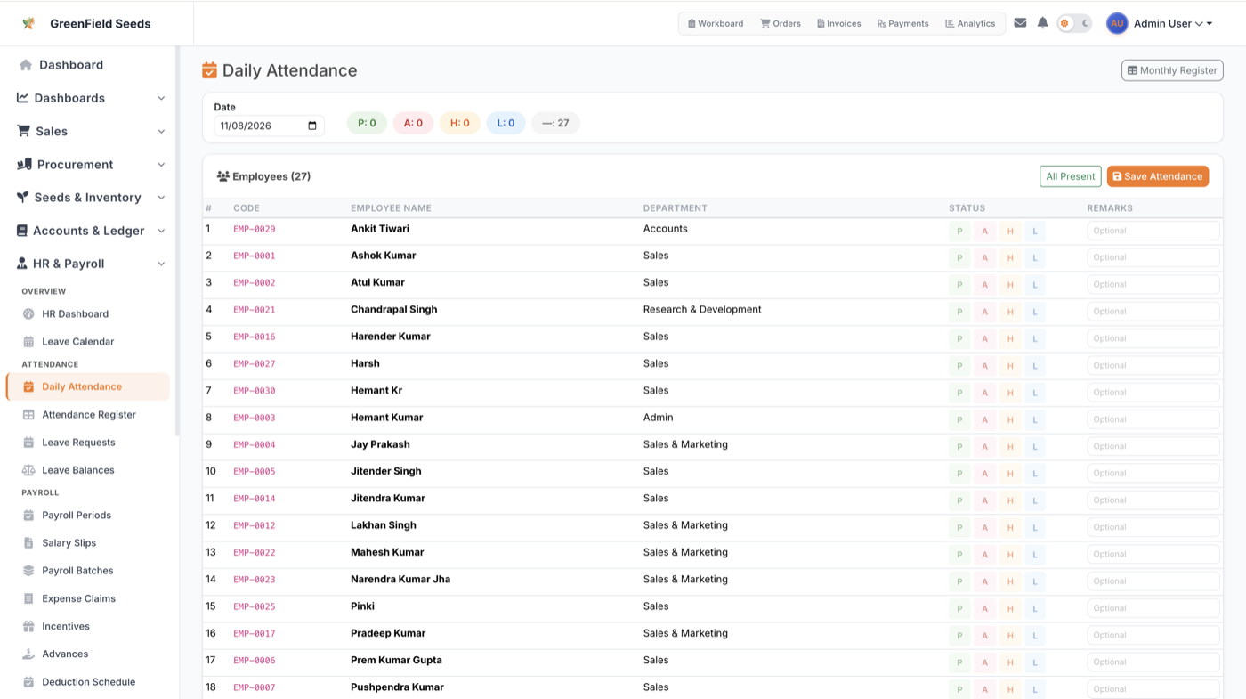Click the GreenField Seeds logo icon
Screen dimensions: 1246x699
click(28, 23)
